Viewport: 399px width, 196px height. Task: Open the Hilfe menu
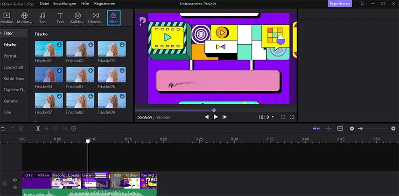[x=85, y=4]
